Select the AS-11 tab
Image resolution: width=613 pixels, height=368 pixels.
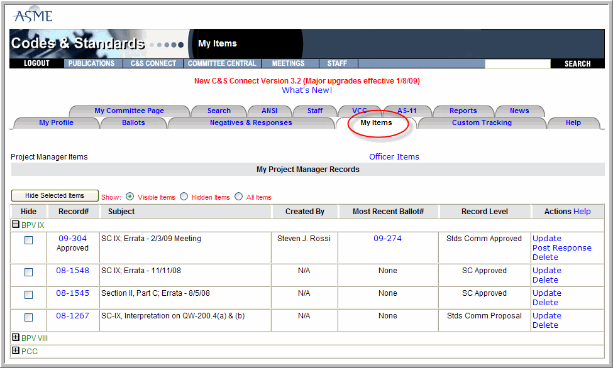tap(407, 111)
